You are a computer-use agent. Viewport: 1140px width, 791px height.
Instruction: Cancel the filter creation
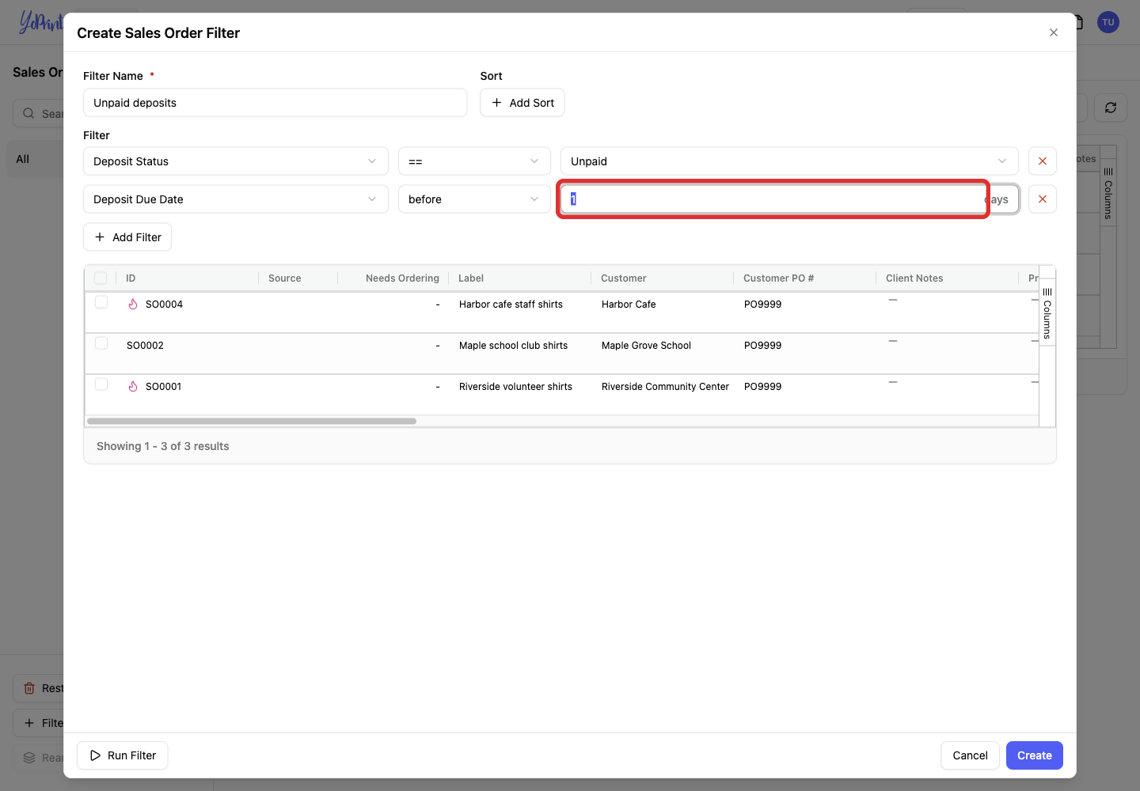click(970, 755)
